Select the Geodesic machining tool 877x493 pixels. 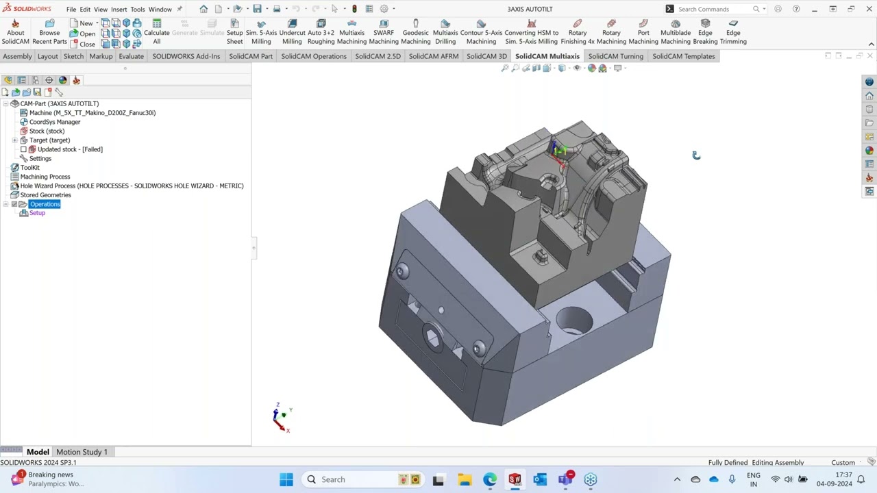click(415, 32)
